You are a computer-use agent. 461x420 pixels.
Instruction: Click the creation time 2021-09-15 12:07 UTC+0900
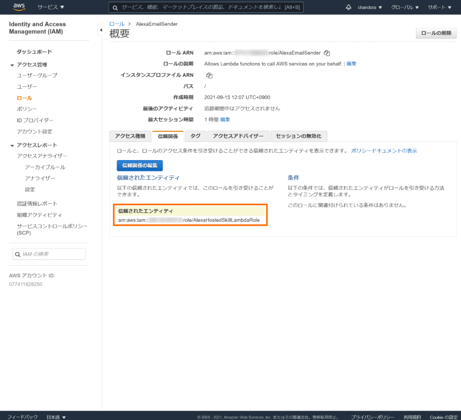click(x=237, y=98)
